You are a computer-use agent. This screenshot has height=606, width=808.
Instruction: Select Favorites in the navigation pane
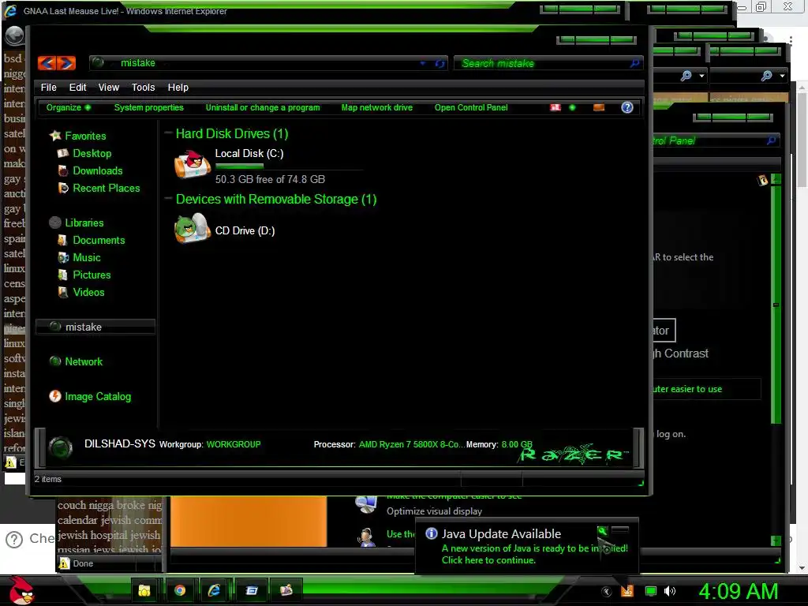point(85,136)
